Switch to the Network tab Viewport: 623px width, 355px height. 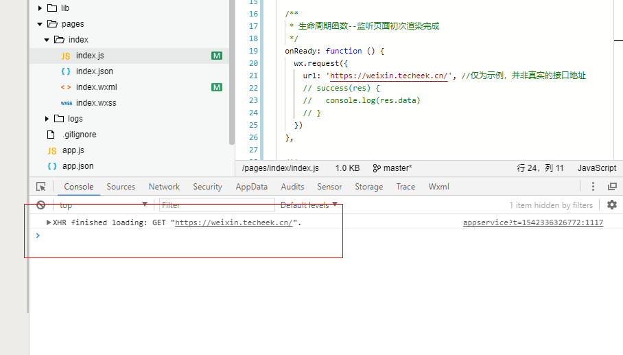[x=164, y=187]
